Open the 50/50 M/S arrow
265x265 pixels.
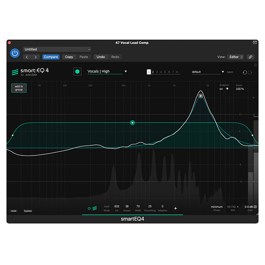pos(238,207)
